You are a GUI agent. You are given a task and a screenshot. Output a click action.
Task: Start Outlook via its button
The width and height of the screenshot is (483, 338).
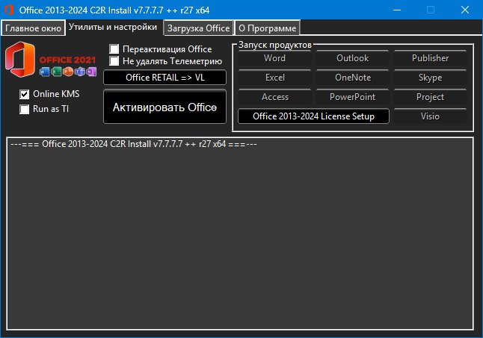(352, 58)
